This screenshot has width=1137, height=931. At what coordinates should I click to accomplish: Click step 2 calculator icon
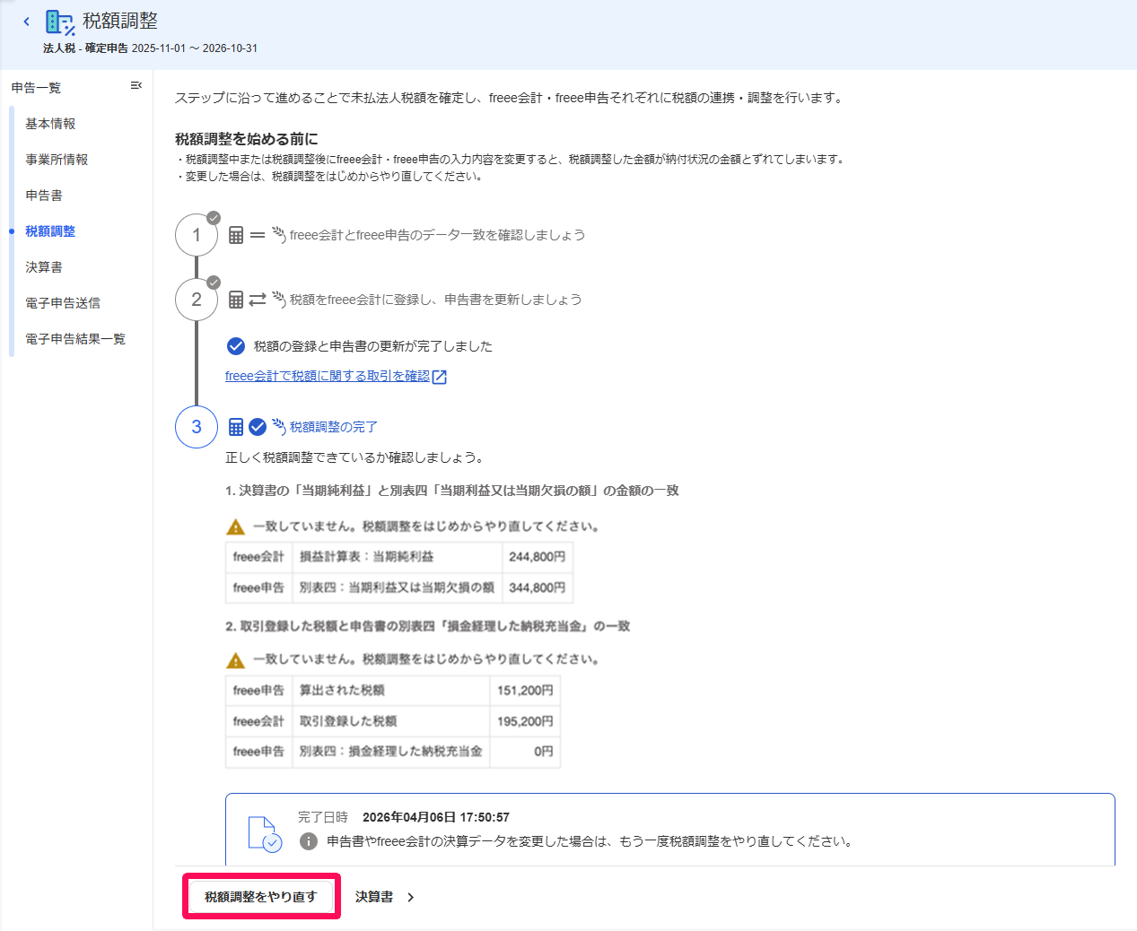click(x=236, y=300)
